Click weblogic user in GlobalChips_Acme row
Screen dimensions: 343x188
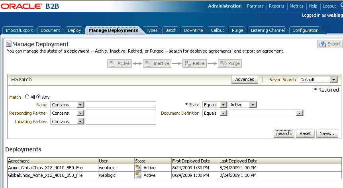[x=107, y=175]
